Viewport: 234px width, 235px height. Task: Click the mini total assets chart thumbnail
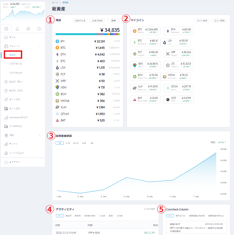[x=23, y=15]
